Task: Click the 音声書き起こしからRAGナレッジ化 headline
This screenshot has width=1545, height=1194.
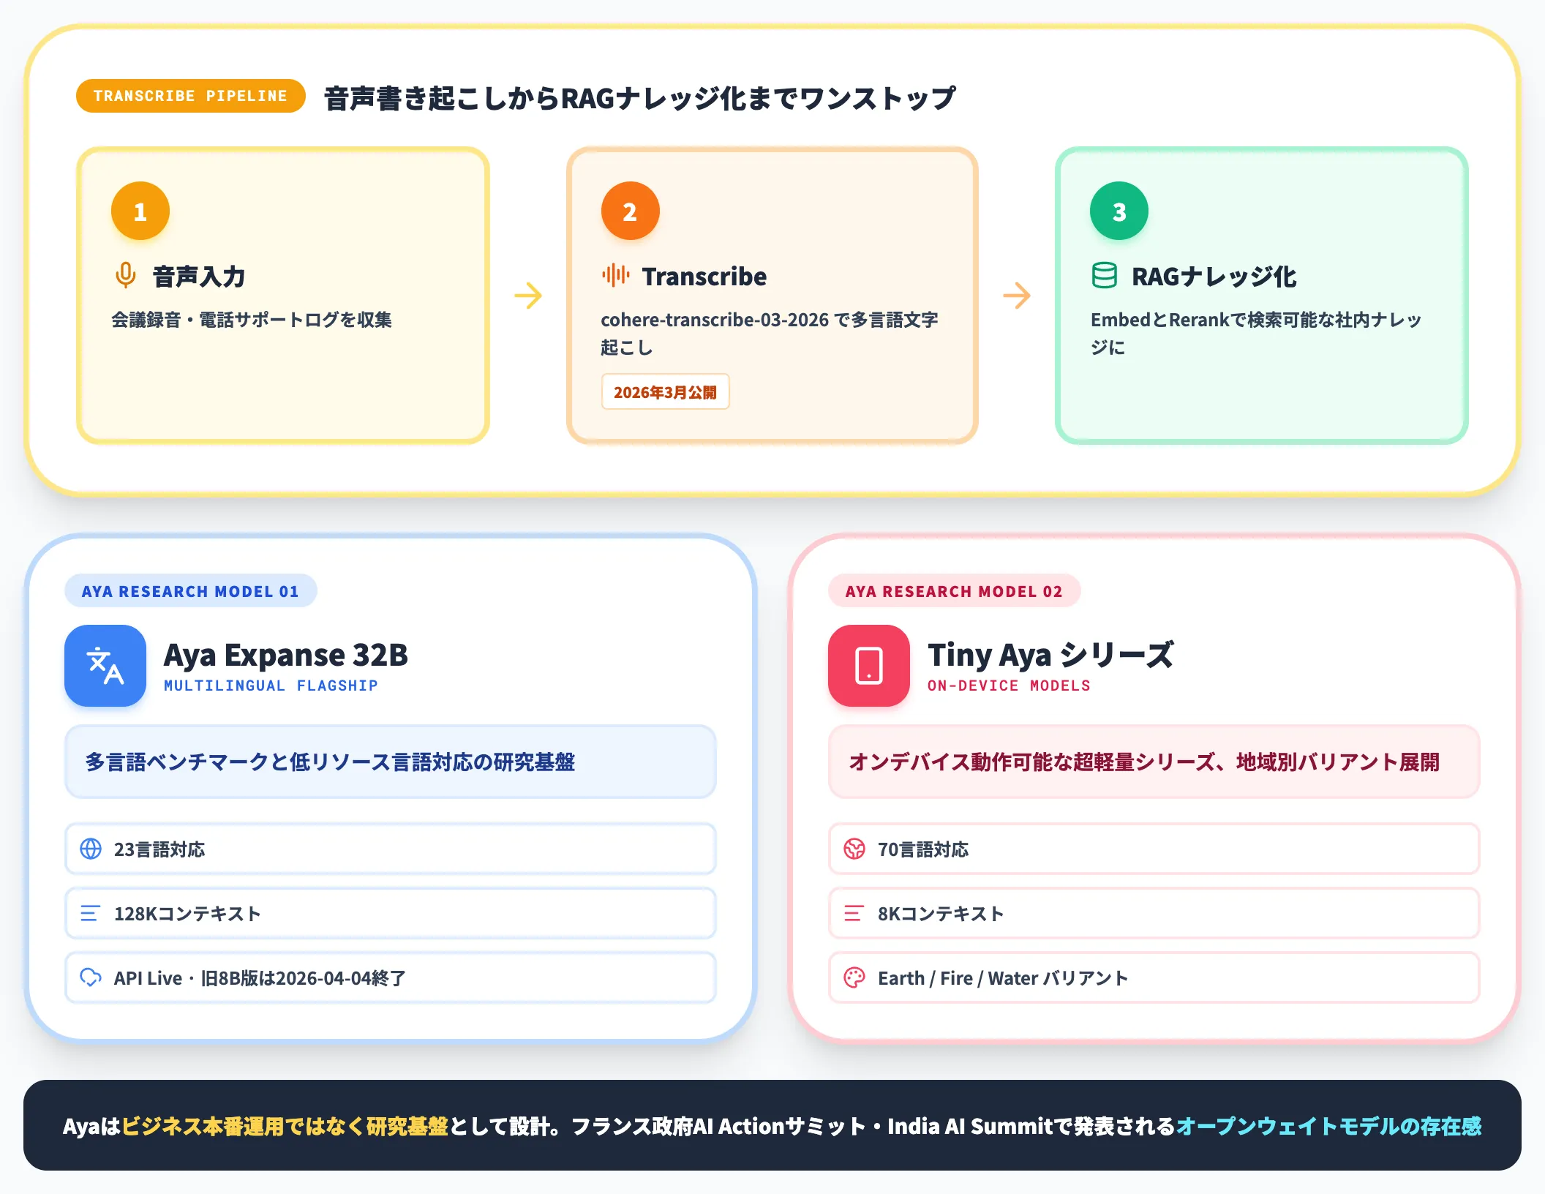Action: (x=639, y=98)
